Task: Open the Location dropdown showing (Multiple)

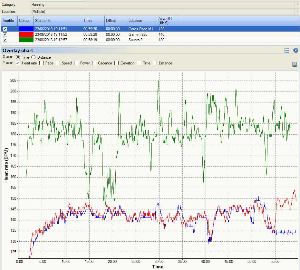Action: pyautogui.click(x=297, y=11)
